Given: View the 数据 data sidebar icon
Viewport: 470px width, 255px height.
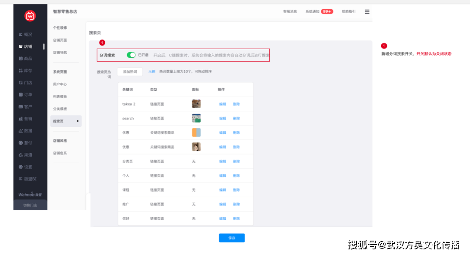Looking at the screenshot, I should tap(21, 131).
